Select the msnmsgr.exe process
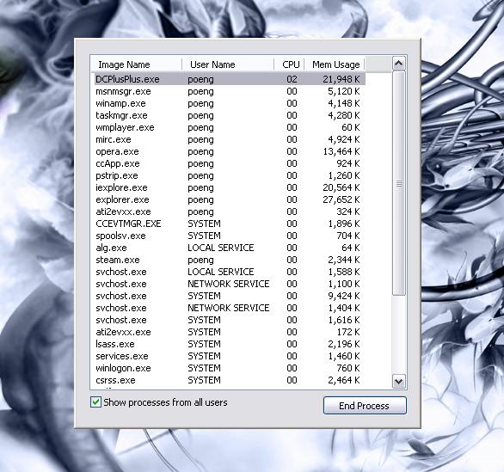 tap(230, 91)
